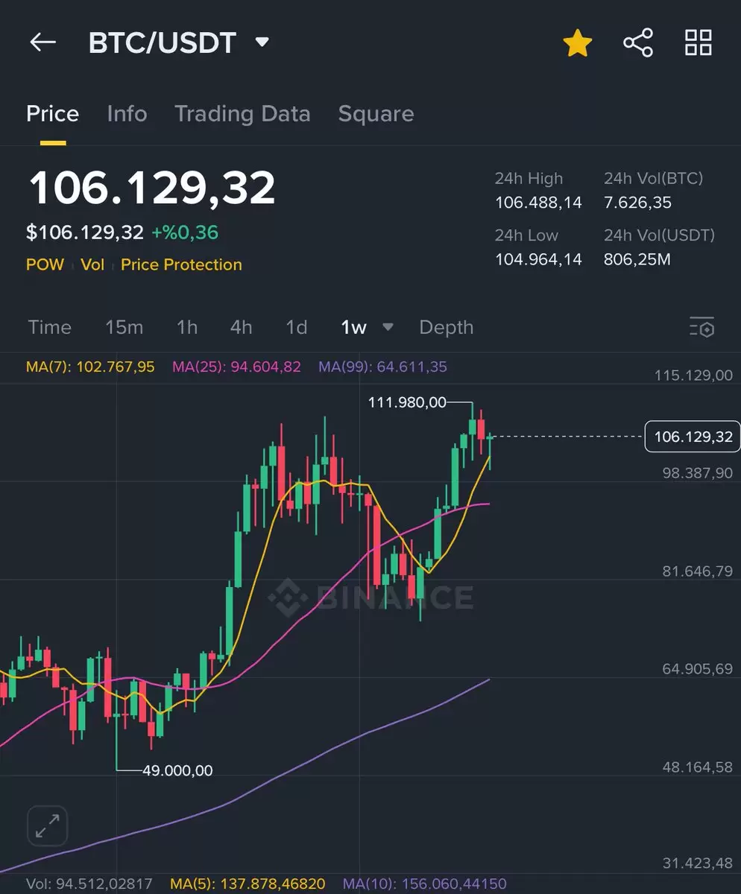Switch to the Info tab
The image size is (741, 894).
[x=127, y=114]
